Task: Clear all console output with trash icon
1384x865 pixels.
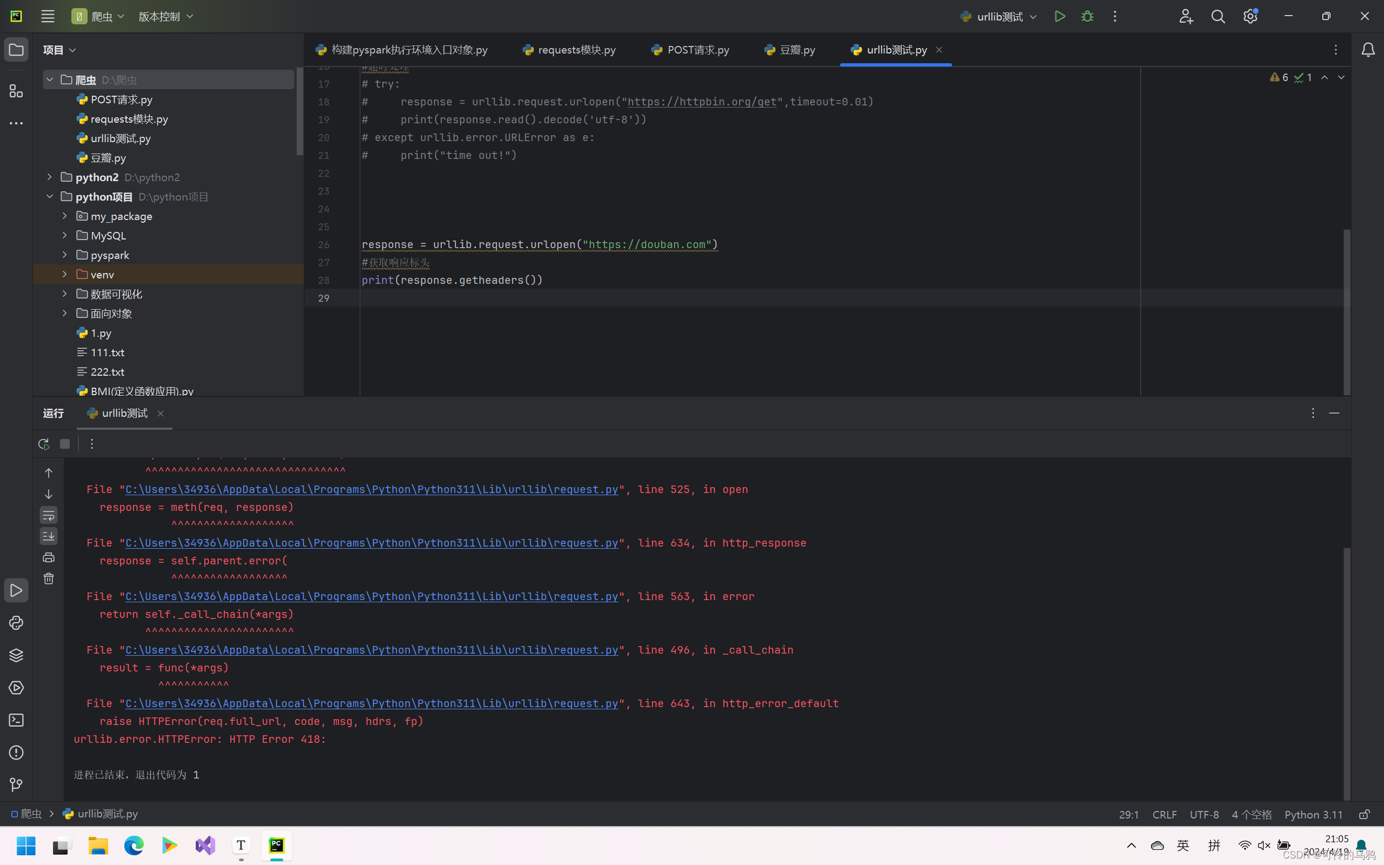Action: [49, 578]
